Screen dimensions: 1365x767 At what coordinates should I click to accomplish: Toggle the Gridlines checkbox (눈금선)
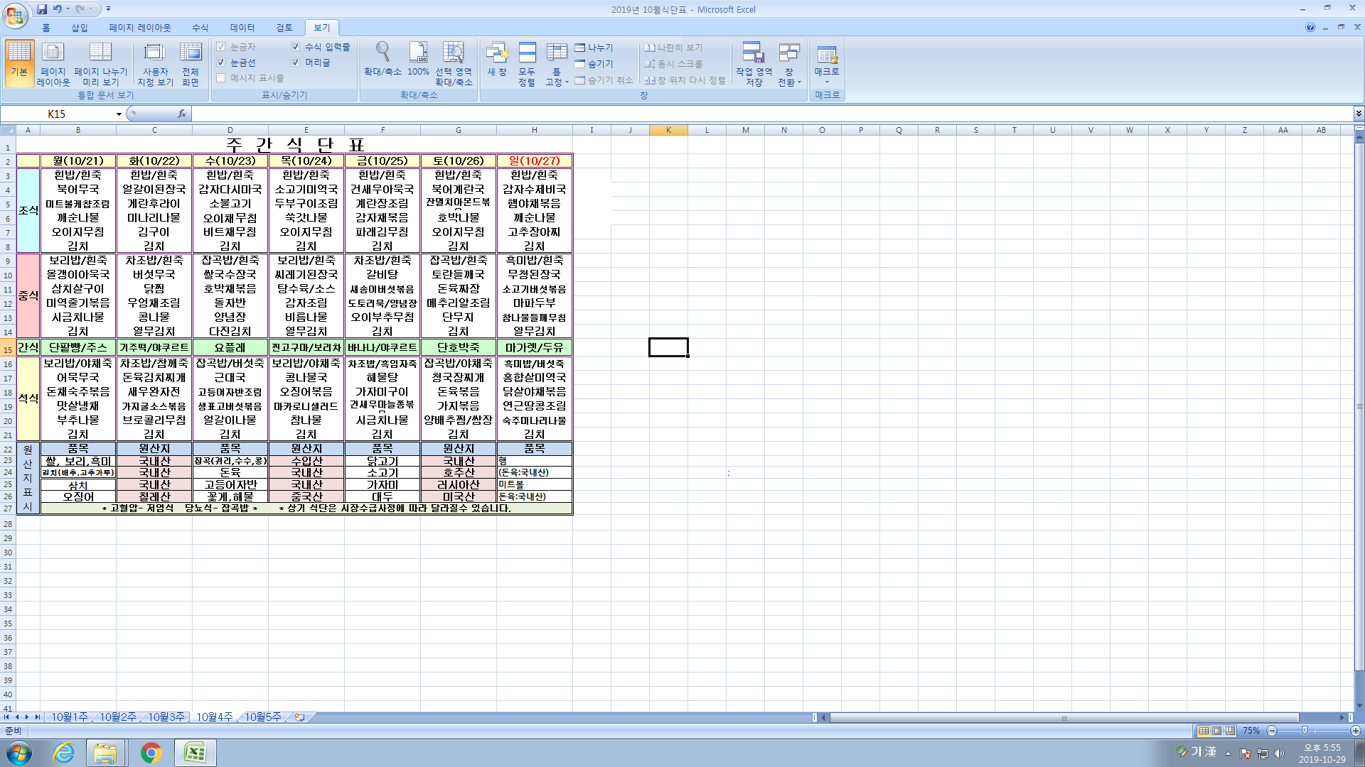coord(221,62)
